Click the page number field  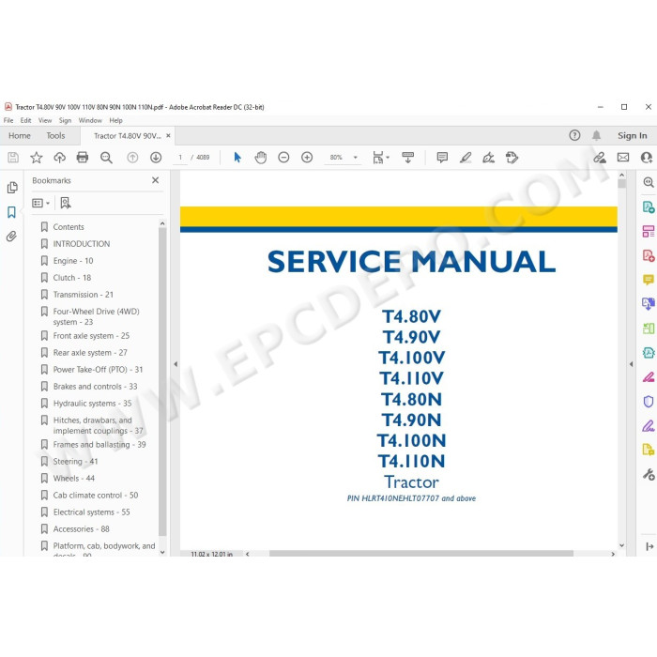pyautogui.click(x=180, y=158)
